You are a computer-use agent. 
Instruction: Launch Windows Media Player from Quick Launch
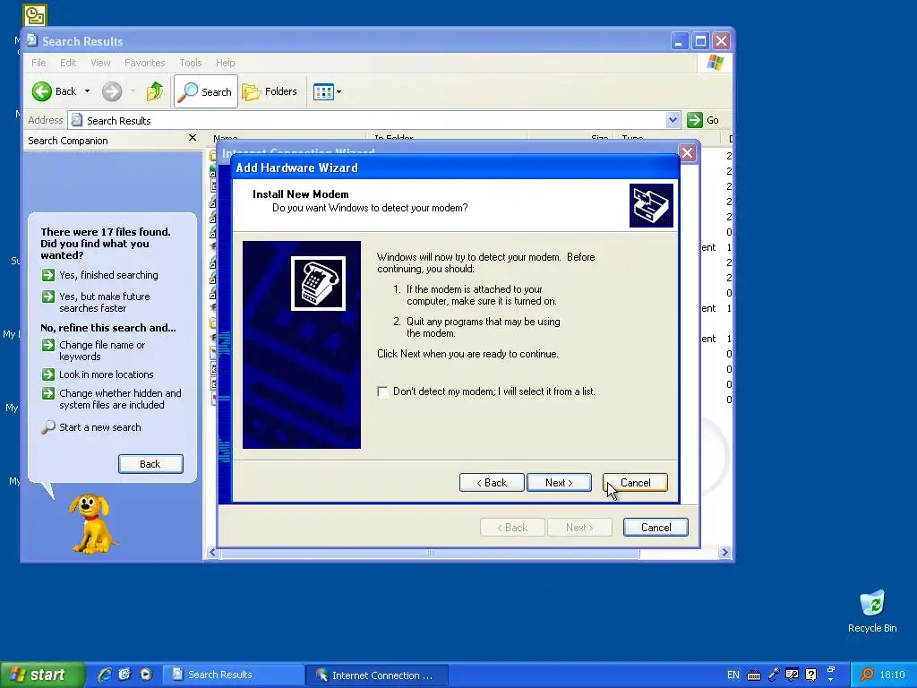(146, 675)
